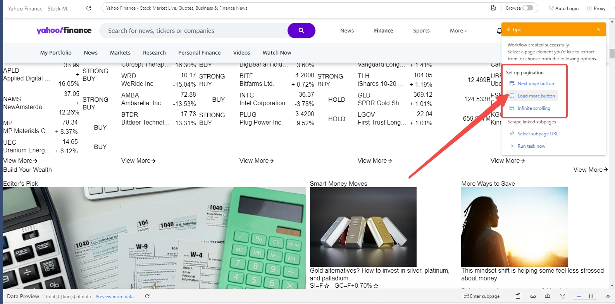Screen dimensions: 615x304
Task: Open the Sports top navigation item
Action: (x=421, y=31)
